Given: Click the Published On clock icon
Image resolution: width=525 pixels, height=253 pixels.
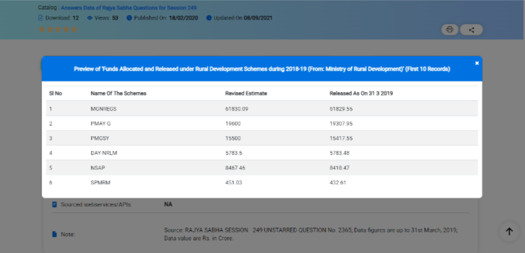Looking at the screenshot, I should [x=129, y=18].
